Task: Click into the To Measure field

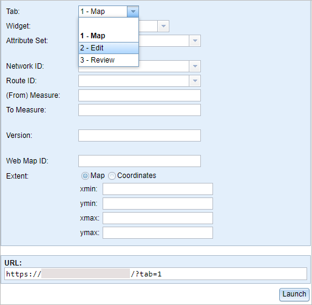Action: coord(140,110)
